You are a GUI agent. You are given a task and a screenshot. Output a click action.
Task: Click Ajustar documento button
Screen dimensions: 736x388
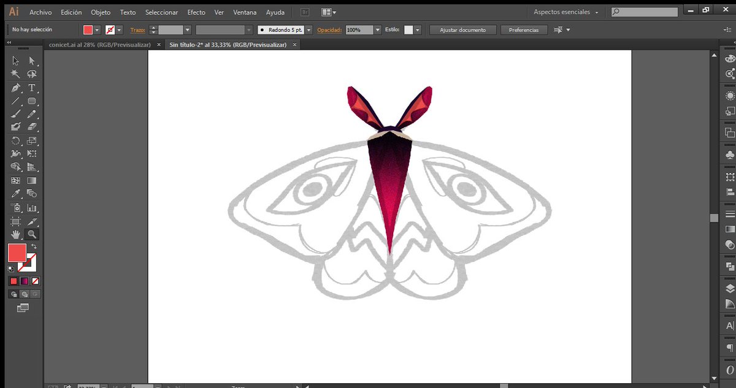pos(462,30)
